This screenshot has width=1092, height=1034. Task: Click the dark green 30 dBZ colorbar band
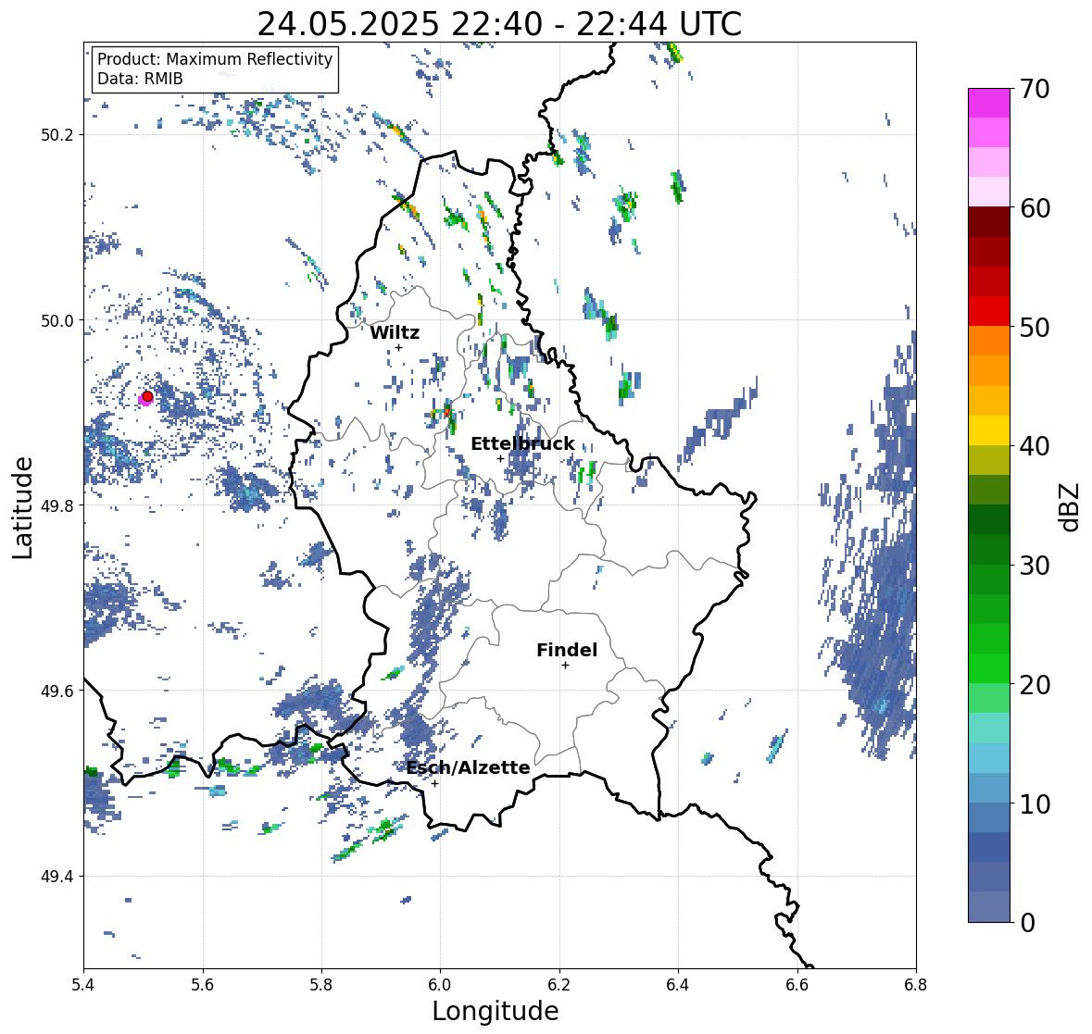pyautogui.click(x=989, y=550)
